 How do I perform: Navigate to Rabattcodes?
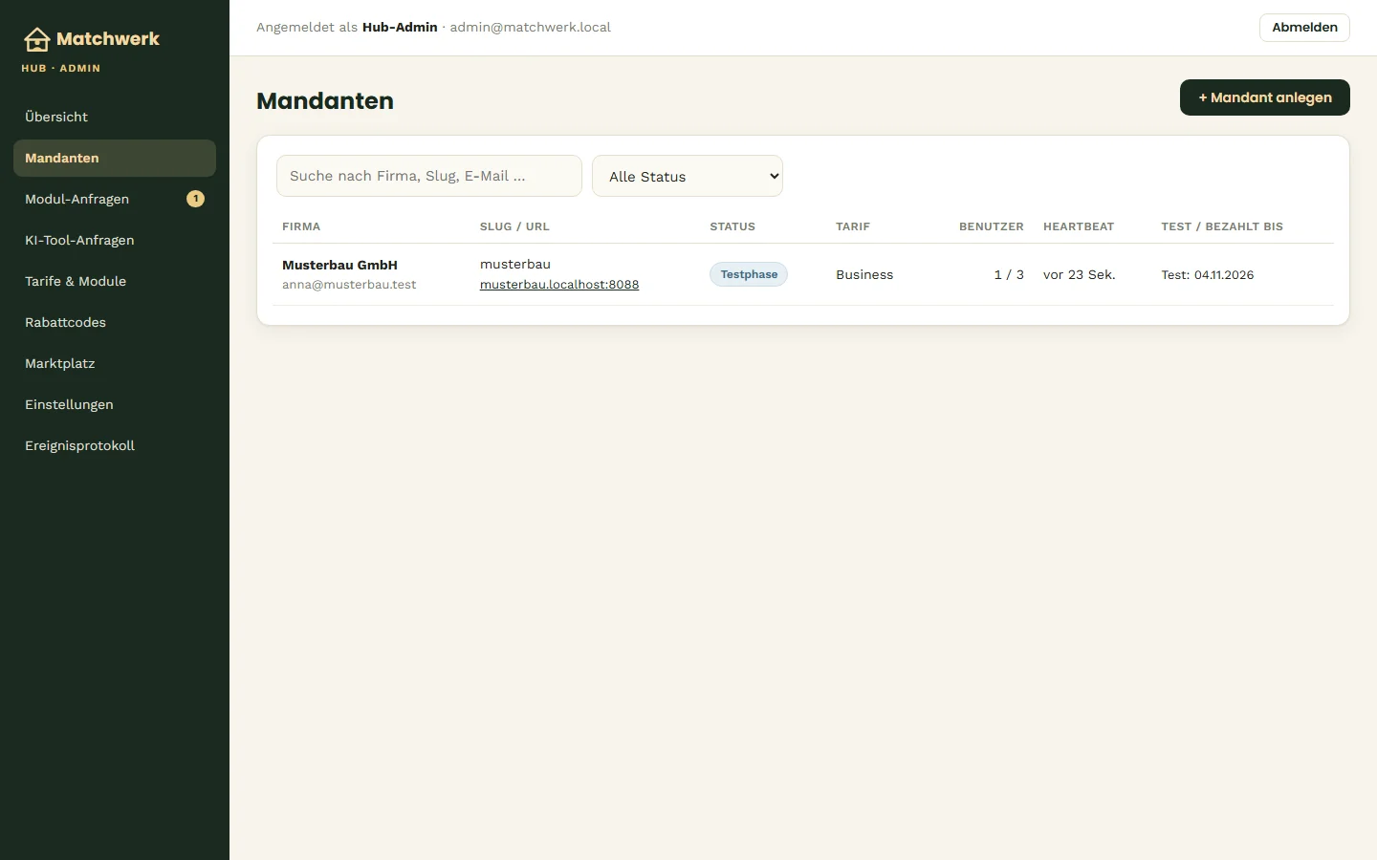115,322
